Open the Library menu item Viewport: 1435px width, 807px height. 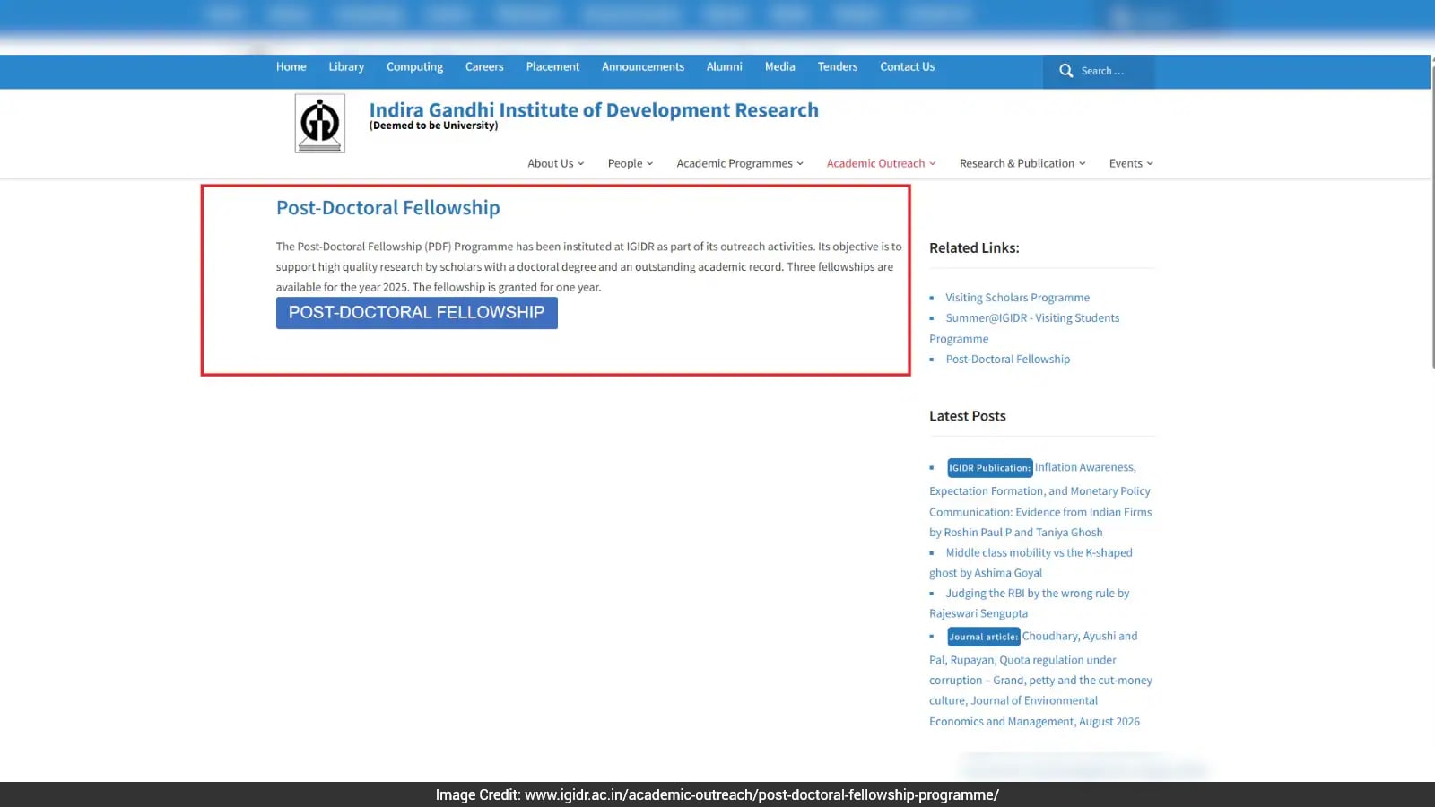346,67
